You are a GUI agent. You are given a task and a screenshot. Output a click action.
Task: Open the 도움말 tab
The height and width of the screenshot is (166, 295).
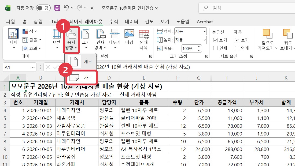tap(183, 22)
